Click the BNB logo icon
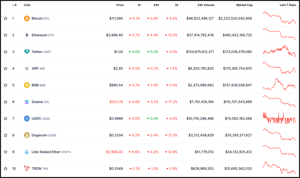Screen dimensions: 300x178 27,85
